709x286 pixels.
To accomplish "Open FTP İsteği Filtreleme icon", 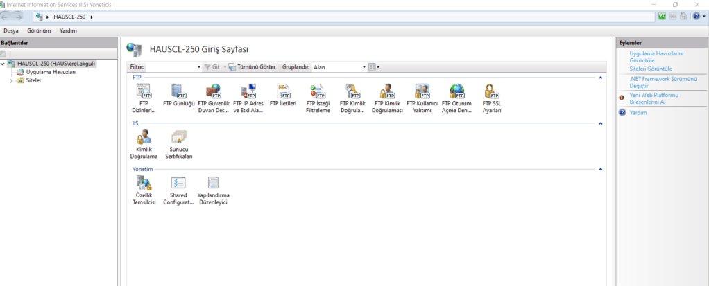I will (x=318, y=92).
